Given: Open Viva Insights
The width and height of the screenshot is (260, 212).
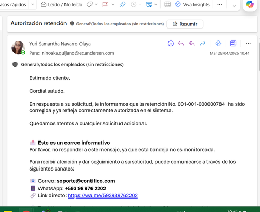Looking at the screenshot, I should tap(192, 4).
